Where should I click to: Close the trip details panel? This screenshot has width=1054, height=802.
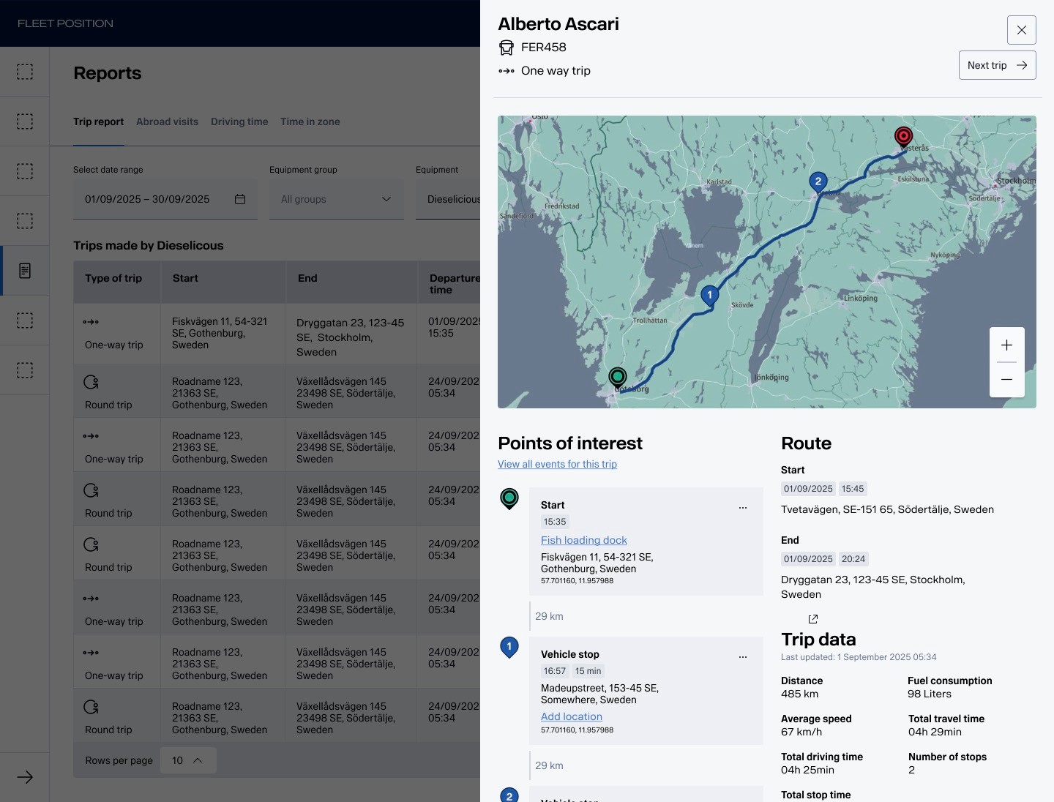click(x=1021, y=30)
